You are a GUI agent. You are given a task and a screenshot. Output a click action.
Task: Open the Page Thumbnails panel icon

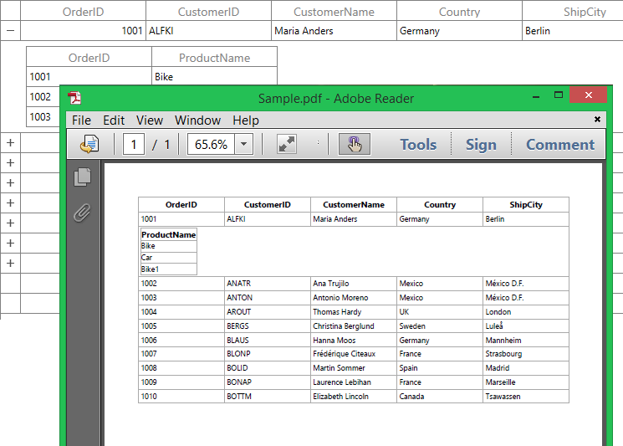pos(82,177)
